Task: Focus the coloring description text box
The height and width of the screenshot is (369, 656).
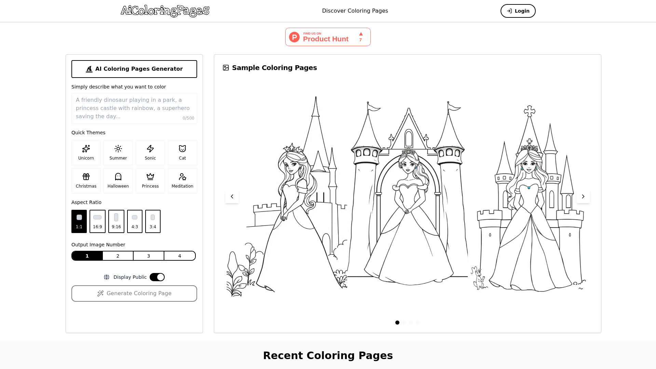Action: [x=134, y=108]
